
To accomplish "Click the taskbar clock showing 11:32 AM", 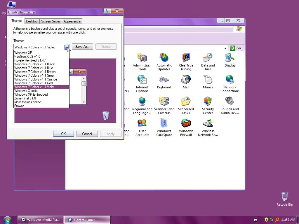I will click(x=288, y=220).
